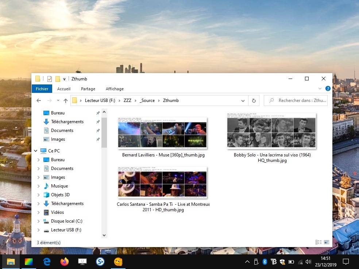Viewport: 359px width, 269px height.
Task: Click the Zthumb breadcrumb segment
Action: pyautogui.click(x=171, y=101)
